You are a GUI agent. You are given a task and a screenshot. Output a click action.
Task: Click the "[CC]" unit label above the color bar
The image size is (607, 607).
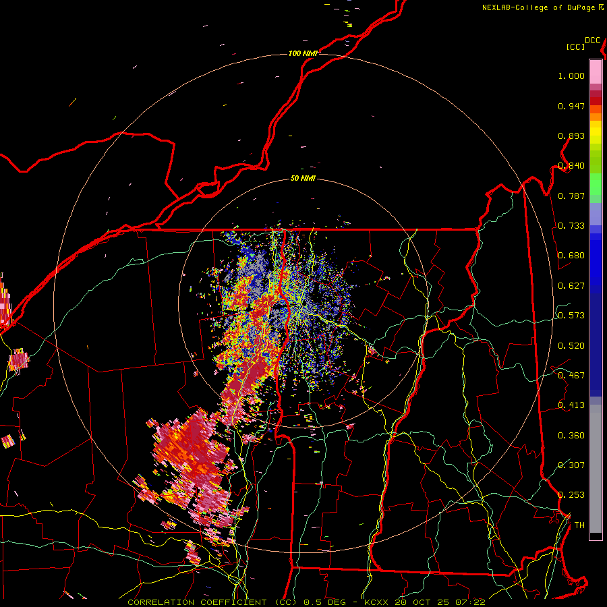coord(576,47)
